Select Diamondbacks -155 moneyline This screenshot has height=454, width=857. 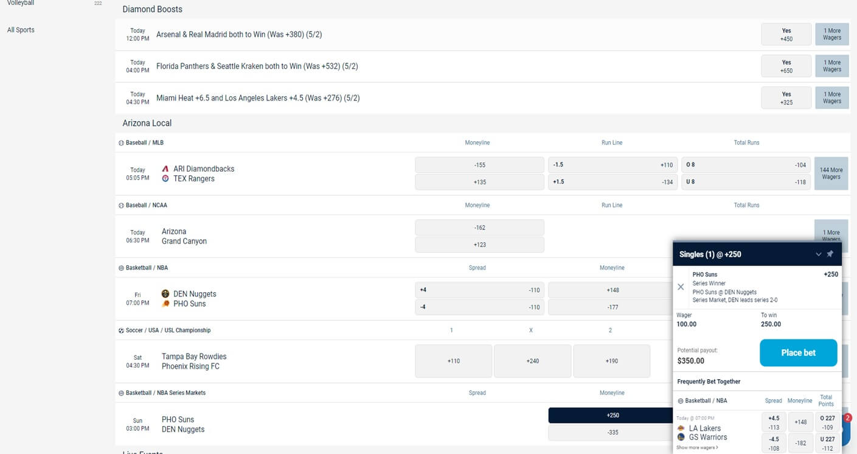coord(479,165)
